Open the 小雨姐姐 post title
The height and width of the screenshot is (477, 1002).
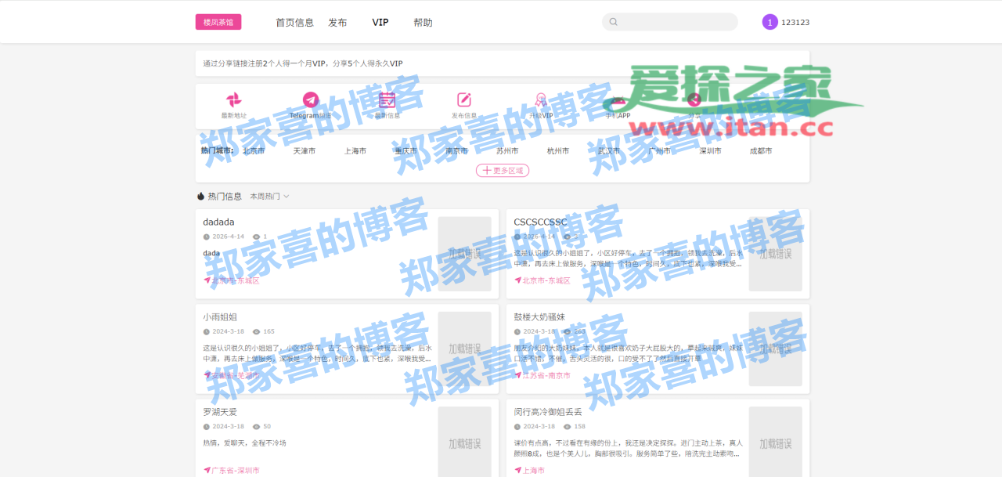click(220, 317)
